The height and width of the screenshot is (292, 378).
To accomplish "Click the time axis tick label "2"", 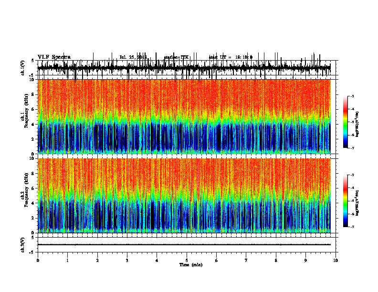I will (97, 261).
